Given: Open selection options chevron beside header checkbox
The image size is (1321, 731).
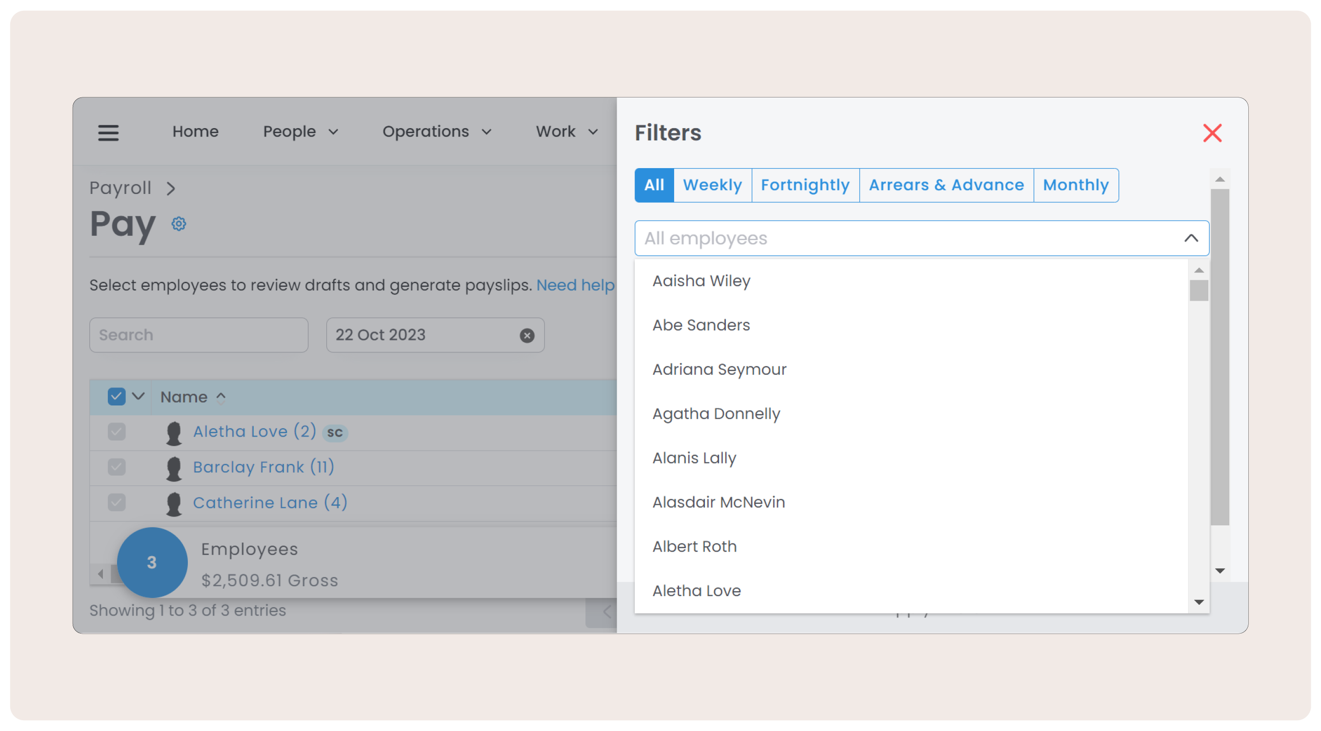Looking at the screenshot, I should 139,397.
